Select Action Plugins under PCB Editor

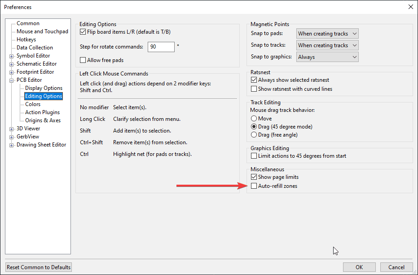tap(43, 112)
